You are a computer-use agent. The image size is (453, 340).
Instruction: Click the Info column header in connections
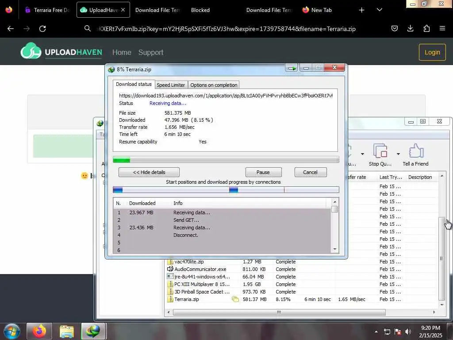[x=178, y=203]
